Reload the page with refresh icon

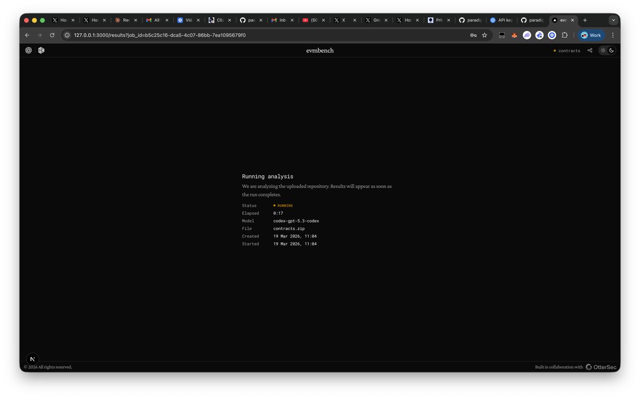52,35
